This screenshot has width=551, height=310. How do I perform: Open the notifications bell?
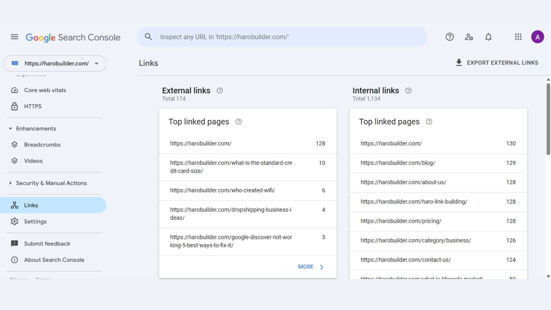coord(488,37)
